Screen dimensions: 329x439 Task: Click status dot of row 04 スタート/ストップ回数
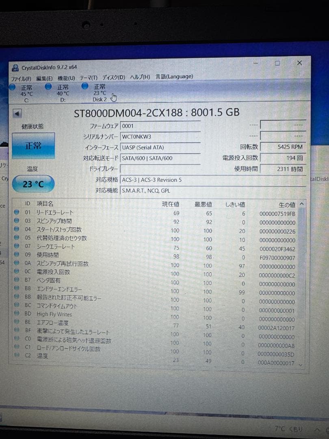click(17, 229)
